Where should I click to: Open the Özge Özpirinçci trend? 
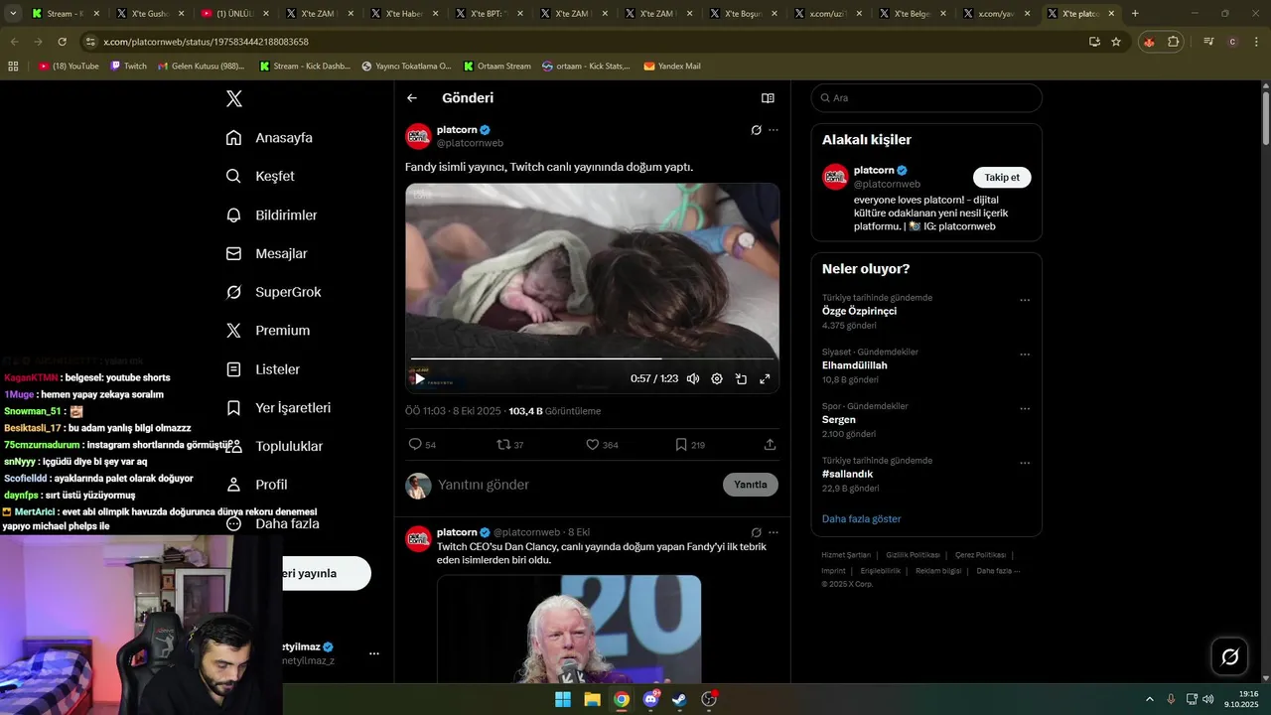tap(859, 311)
